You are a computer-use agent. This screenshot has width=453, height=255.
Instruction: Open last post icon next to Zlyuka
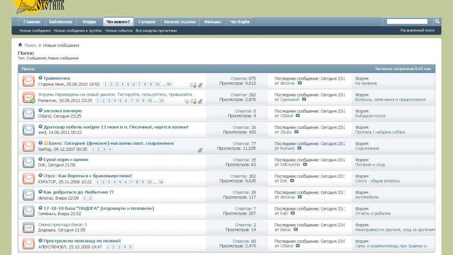coord(296,132)
